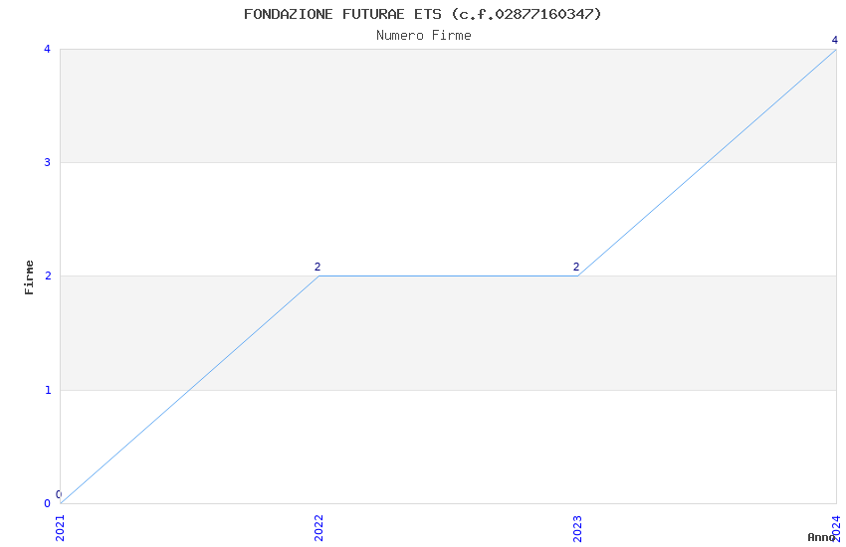Click the data point value 2 above 2022

pos(317,267)
